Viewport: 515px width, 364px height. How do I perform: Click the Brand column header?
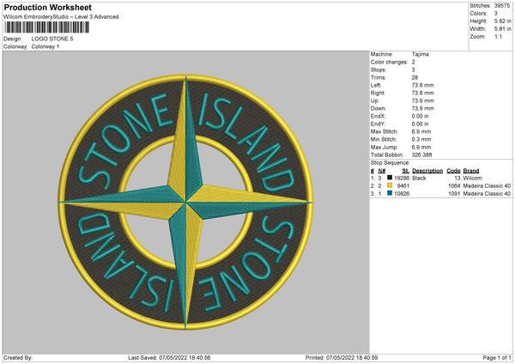click(x=471, y=171)
